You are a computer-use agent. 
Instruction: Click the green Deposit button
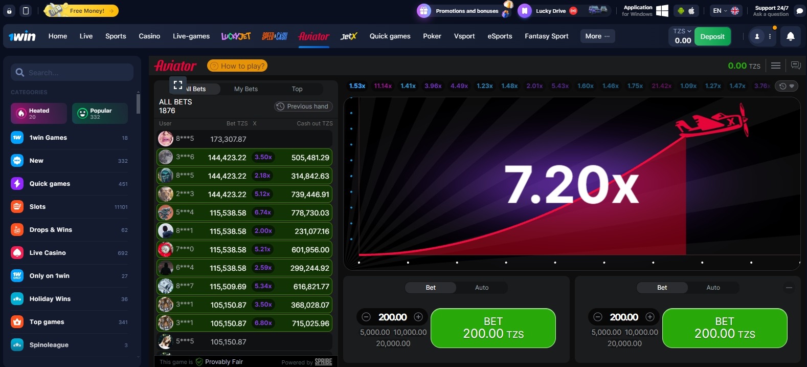click(x=712, y=36)
